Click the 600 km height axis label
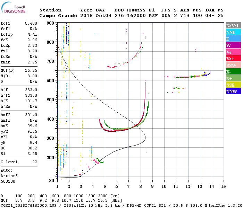The width and height of the screenshot is (243, 208). pos(50,81)
